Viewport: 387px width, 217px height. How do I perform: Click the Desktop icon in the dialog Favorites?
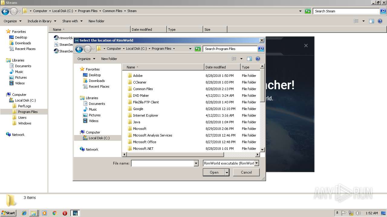85,75
